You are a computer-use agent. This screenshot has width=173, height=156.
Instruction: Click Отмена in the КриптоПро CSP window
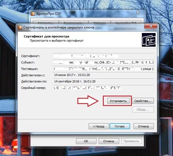tap(109, 141)
